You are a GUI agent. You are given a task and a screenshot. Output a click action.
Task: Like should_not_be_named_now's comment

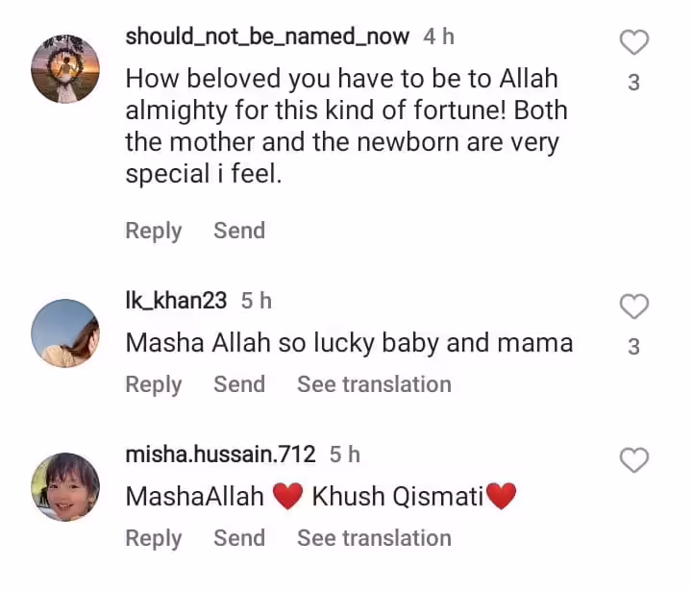click(x=633, y=42)
